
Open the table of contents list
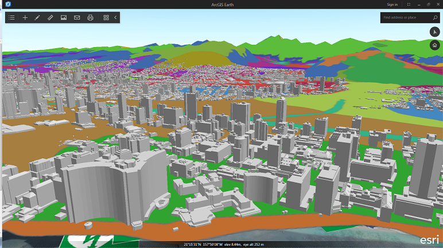pyautogui.click(x=11, y=18)
